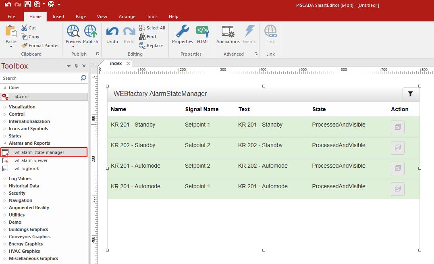Open the Quick Access Toolbar customize dropdown
This screenshot has width=434, height=264.
tap(59, 4)
